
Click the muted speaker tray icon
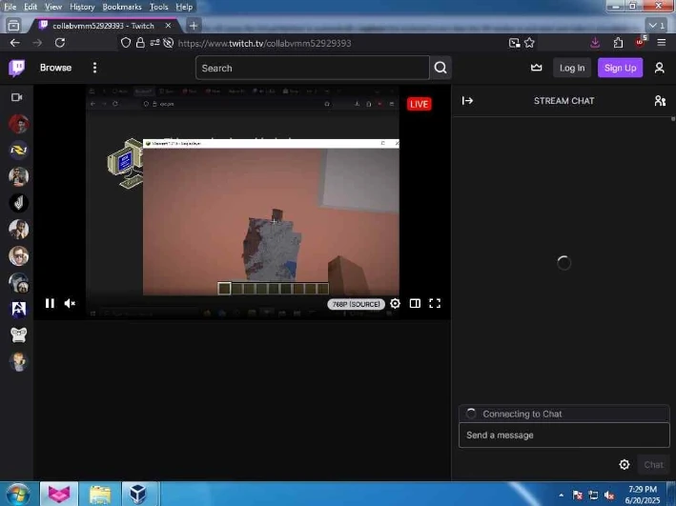click(609, 496)
